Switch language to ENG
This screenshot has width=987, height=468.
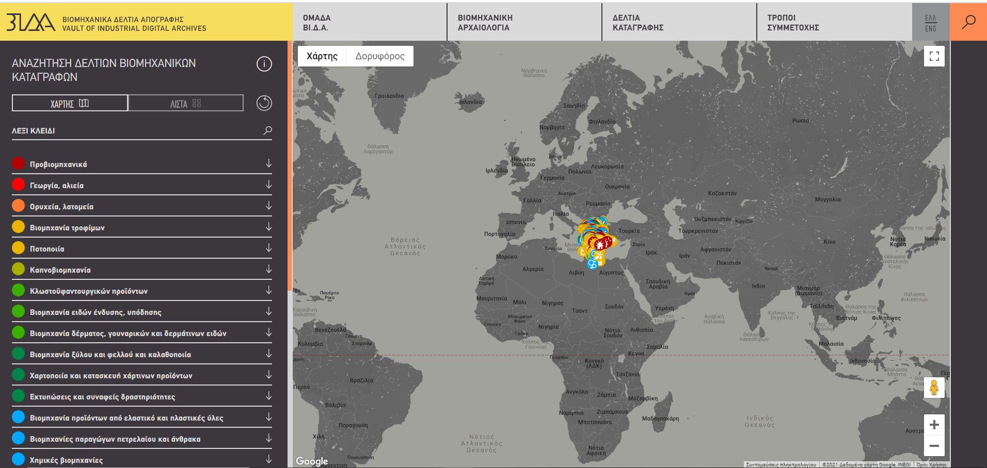click(x=930, y=29)
